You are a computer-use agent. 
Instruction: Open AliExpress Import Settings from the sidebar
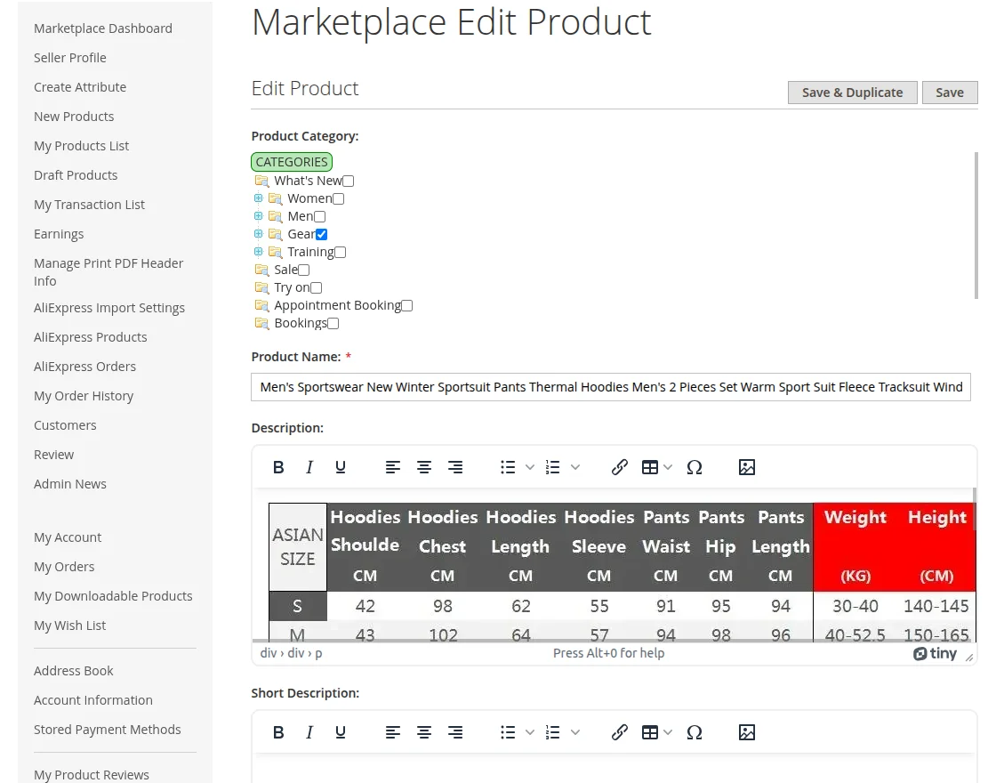[x=109, y=307]
